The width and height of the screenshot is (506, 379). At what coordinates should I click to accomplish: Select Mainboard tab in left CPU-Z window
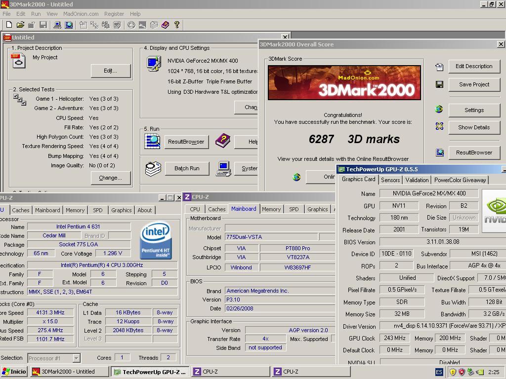click(47, 210)
